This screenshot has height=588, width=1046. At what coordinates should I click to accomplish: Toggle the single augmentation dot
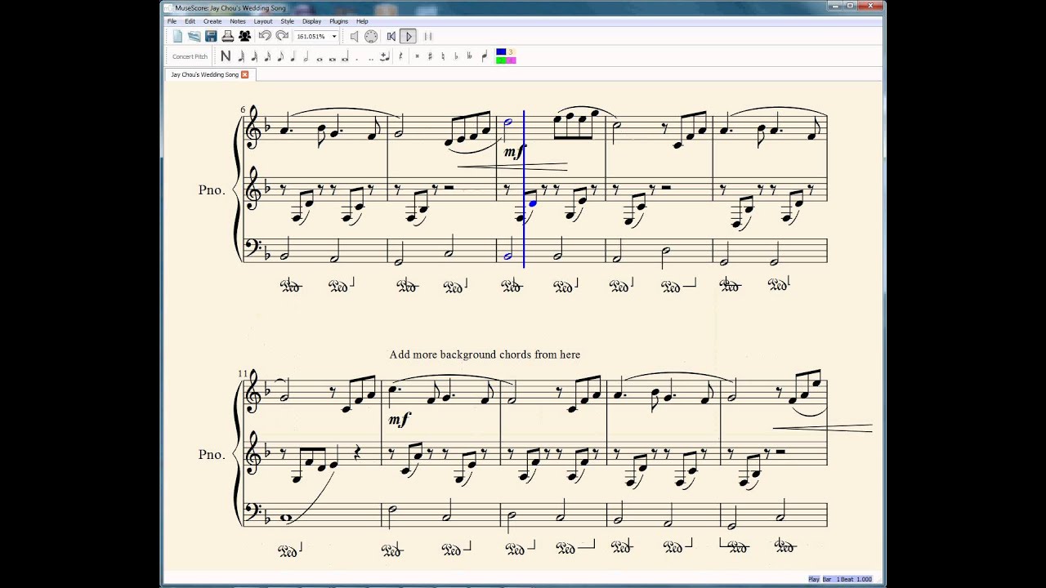tap(357, 58)
